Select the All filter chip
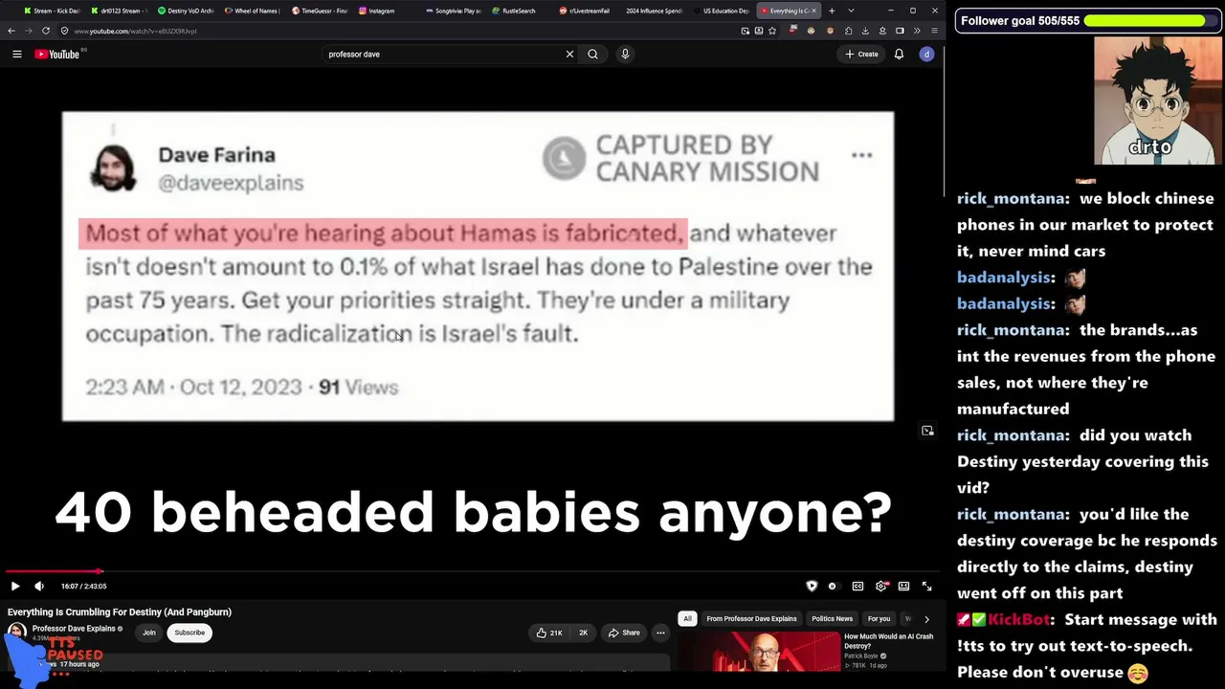1225x689 pixels. 687,619
